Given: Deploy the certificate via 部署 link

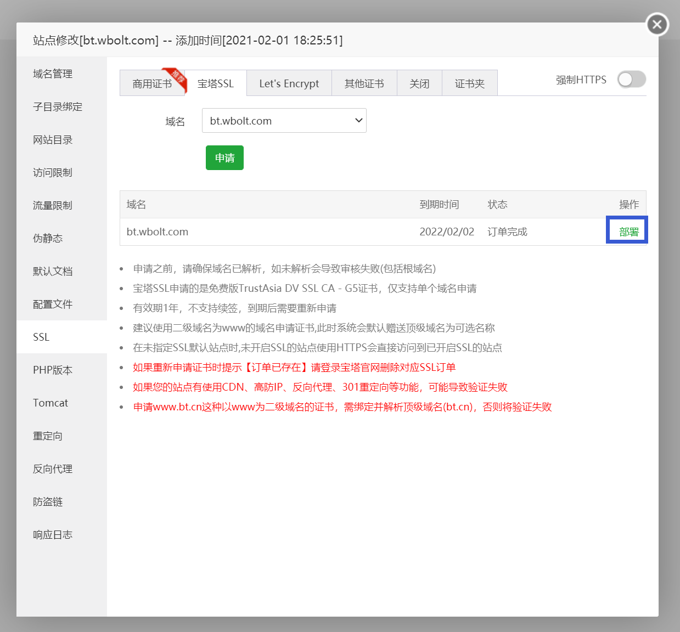Looking at the screenshot, I should tap(627, 231).
